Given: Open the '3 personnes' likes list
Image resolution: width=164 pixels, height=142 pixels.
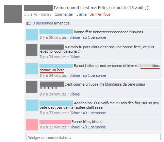Looking at the screenshot, I should [x=43, y=23].
